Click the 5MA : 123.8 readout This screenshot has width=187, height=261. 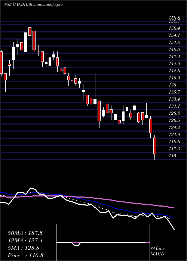click(x=23, y=248)
